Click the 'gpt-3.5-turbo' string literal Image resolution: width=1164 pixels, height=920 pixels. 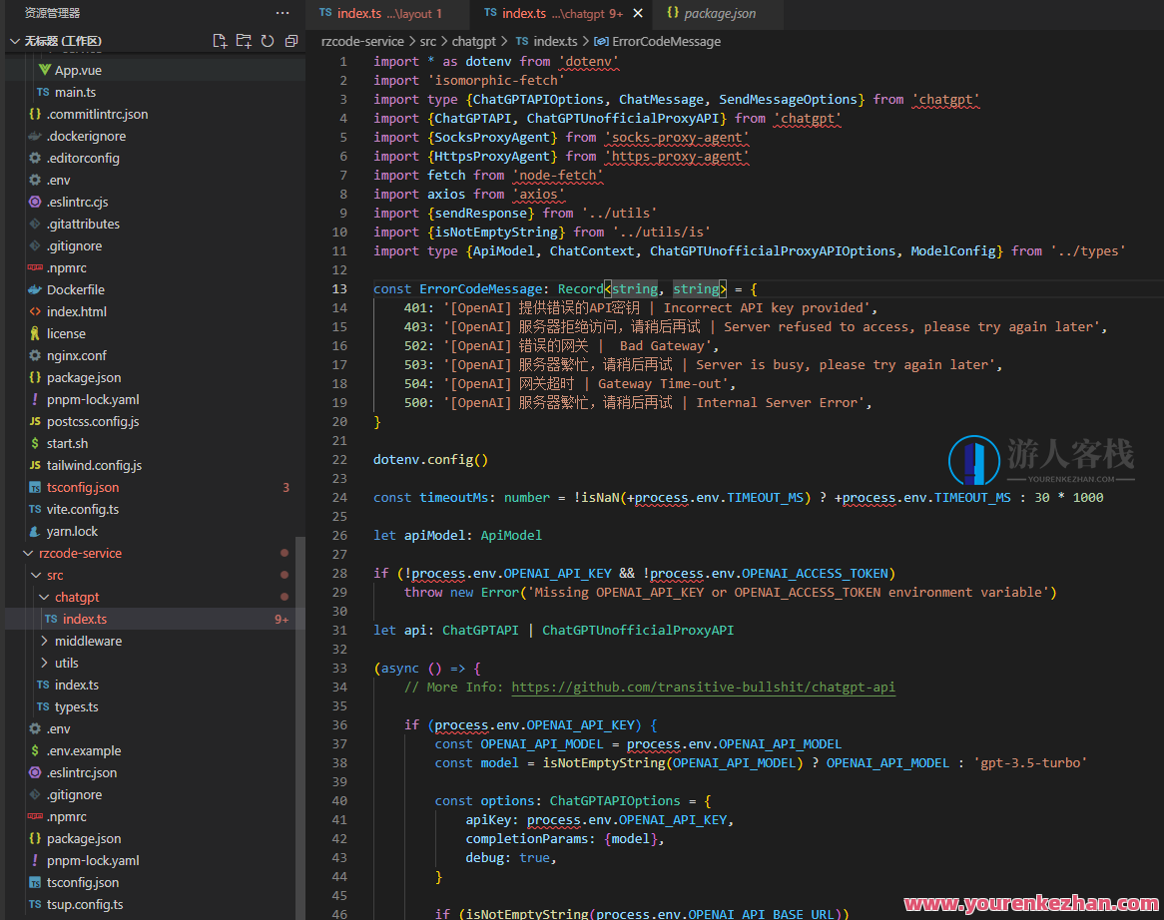[1029, 763]
